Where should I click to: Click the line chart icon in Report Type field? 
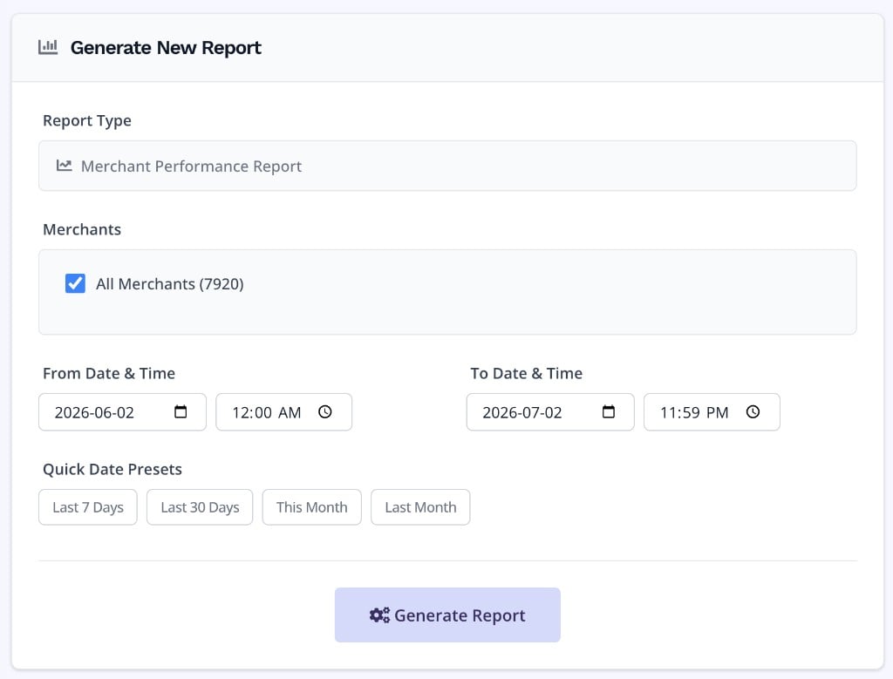pos(64,166)
